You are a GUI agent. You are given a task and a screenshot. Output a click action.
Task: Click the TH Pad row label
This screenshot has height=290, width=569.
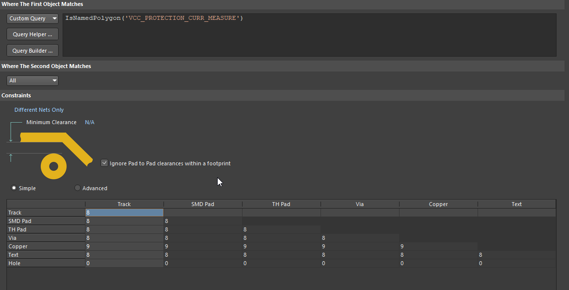[x=46, y=229]
